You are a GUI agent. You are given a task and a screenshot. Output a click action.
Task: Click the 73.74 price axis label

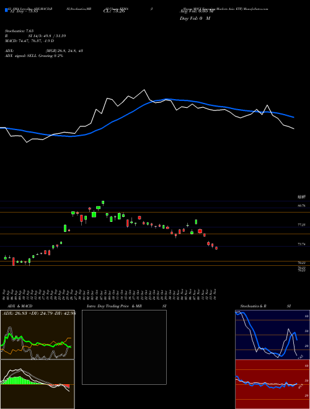coord(301,244)
